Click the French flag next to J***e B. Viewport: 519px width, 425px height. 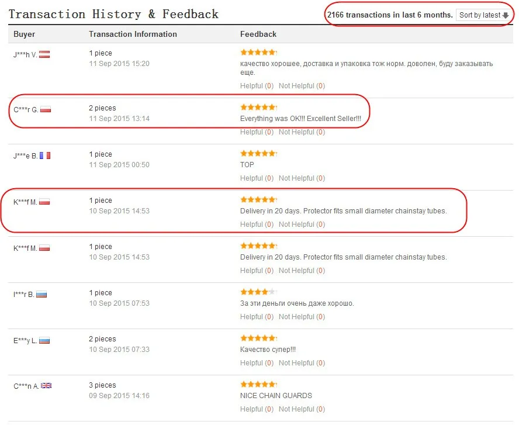point(45,156)
